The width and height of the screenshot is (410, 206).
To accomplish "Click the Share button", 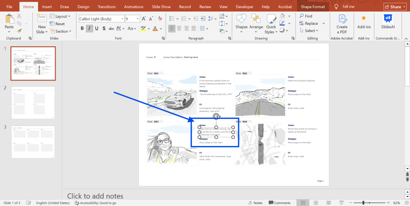I will tap(395, 7).
